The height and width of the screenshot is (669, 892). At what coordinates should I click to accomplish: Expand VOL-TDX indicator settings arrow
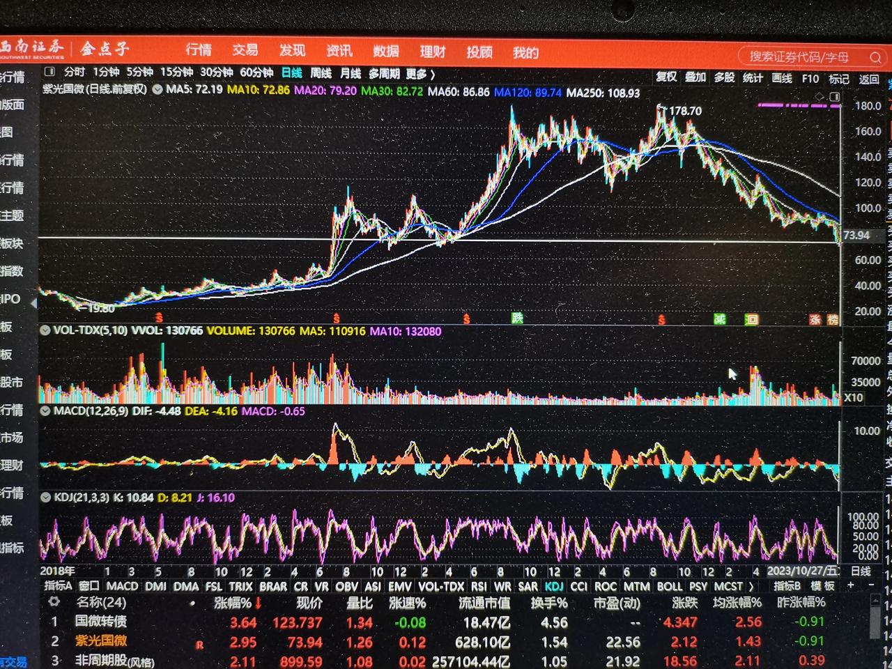45,330
